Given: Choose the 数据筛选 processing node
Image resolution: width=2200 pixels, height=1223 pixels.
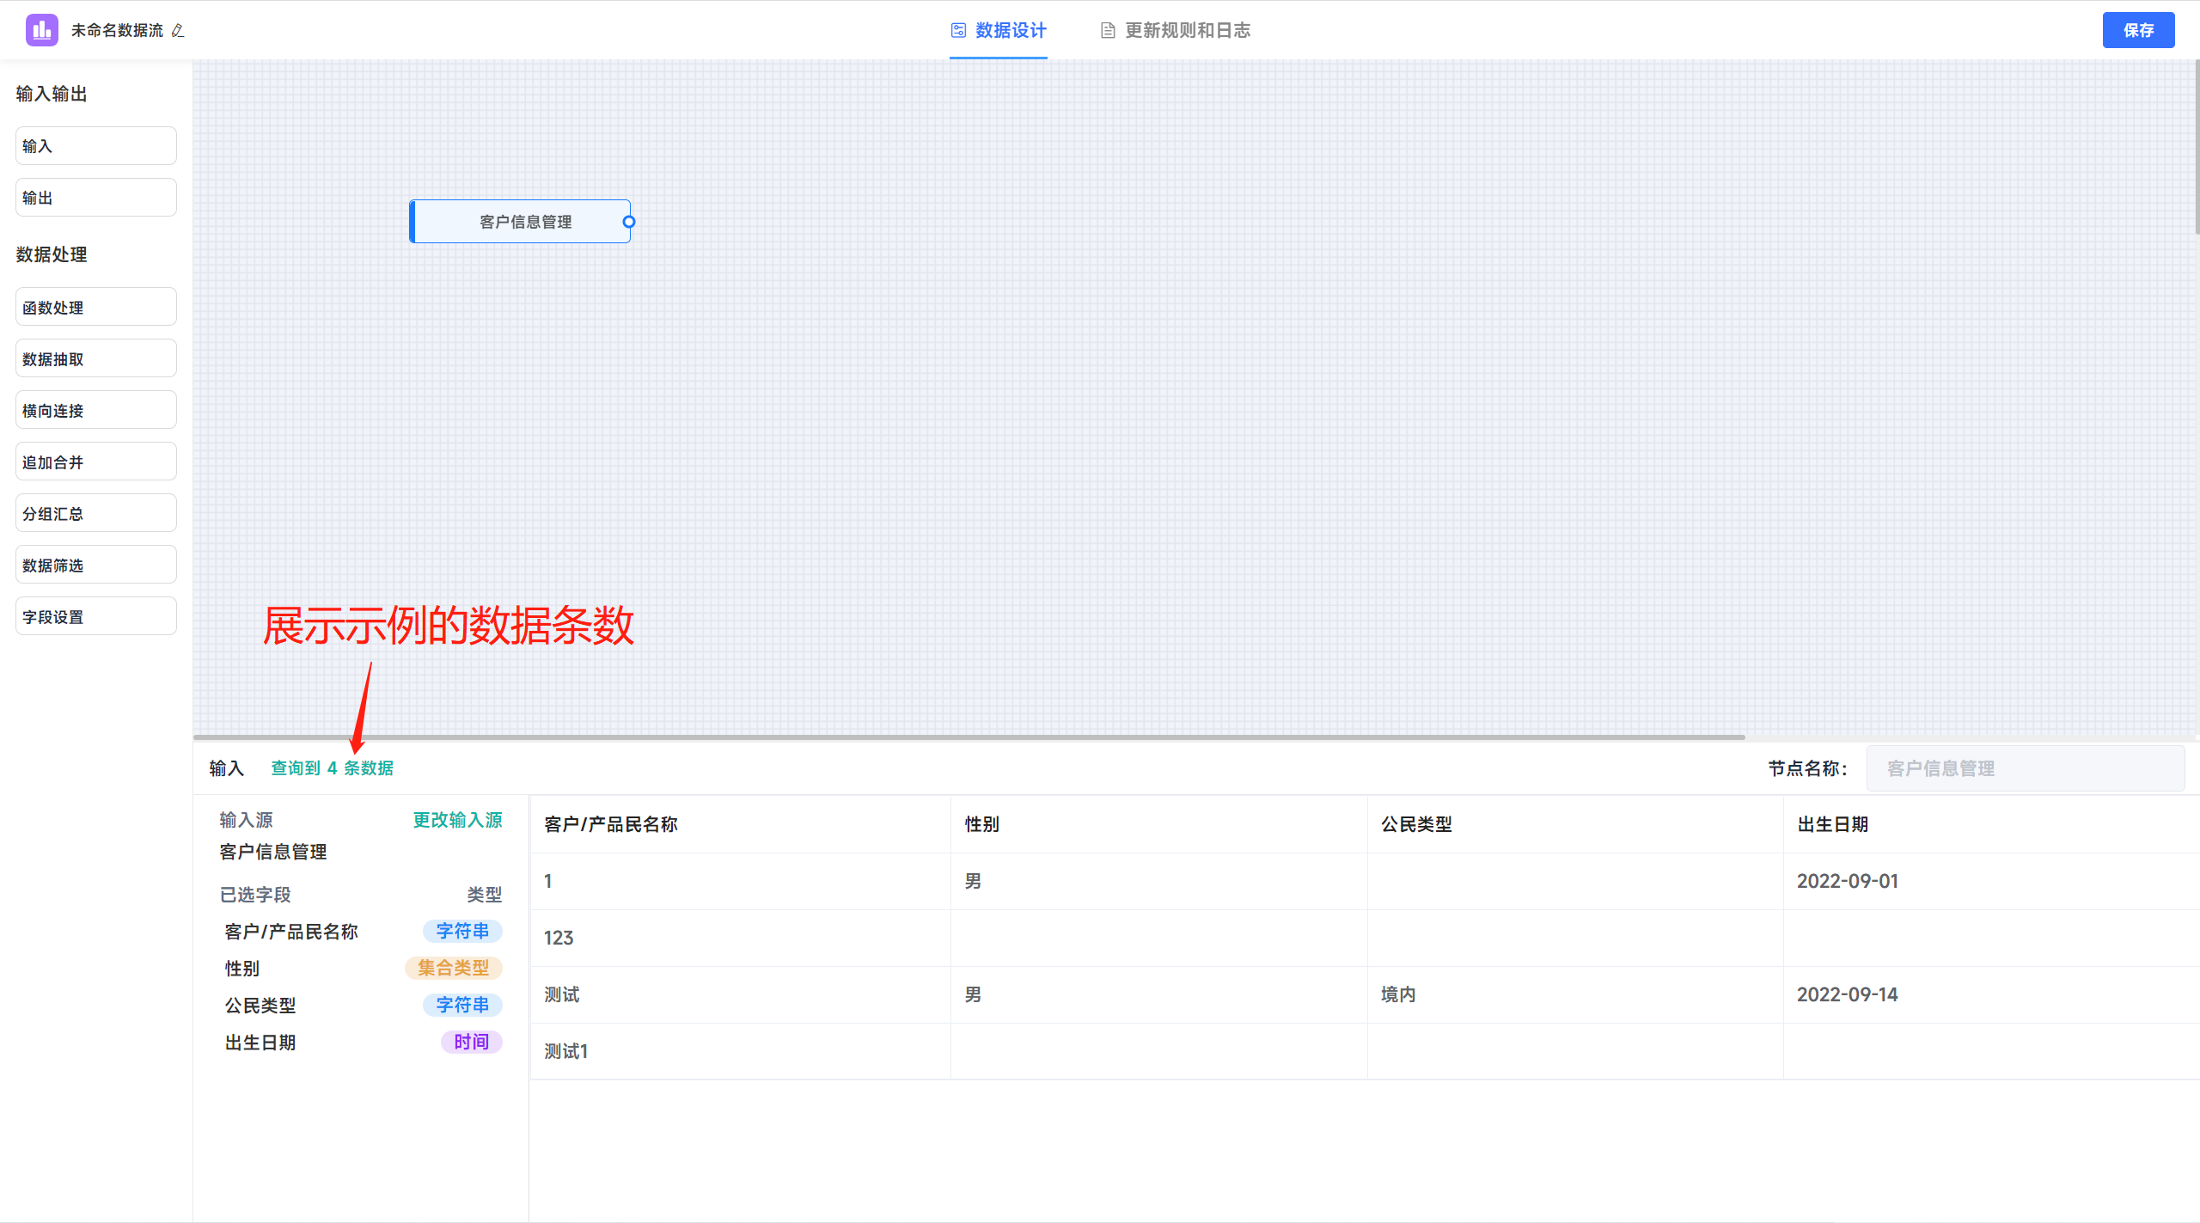Looking at the screenshot, I should [96, 565].
